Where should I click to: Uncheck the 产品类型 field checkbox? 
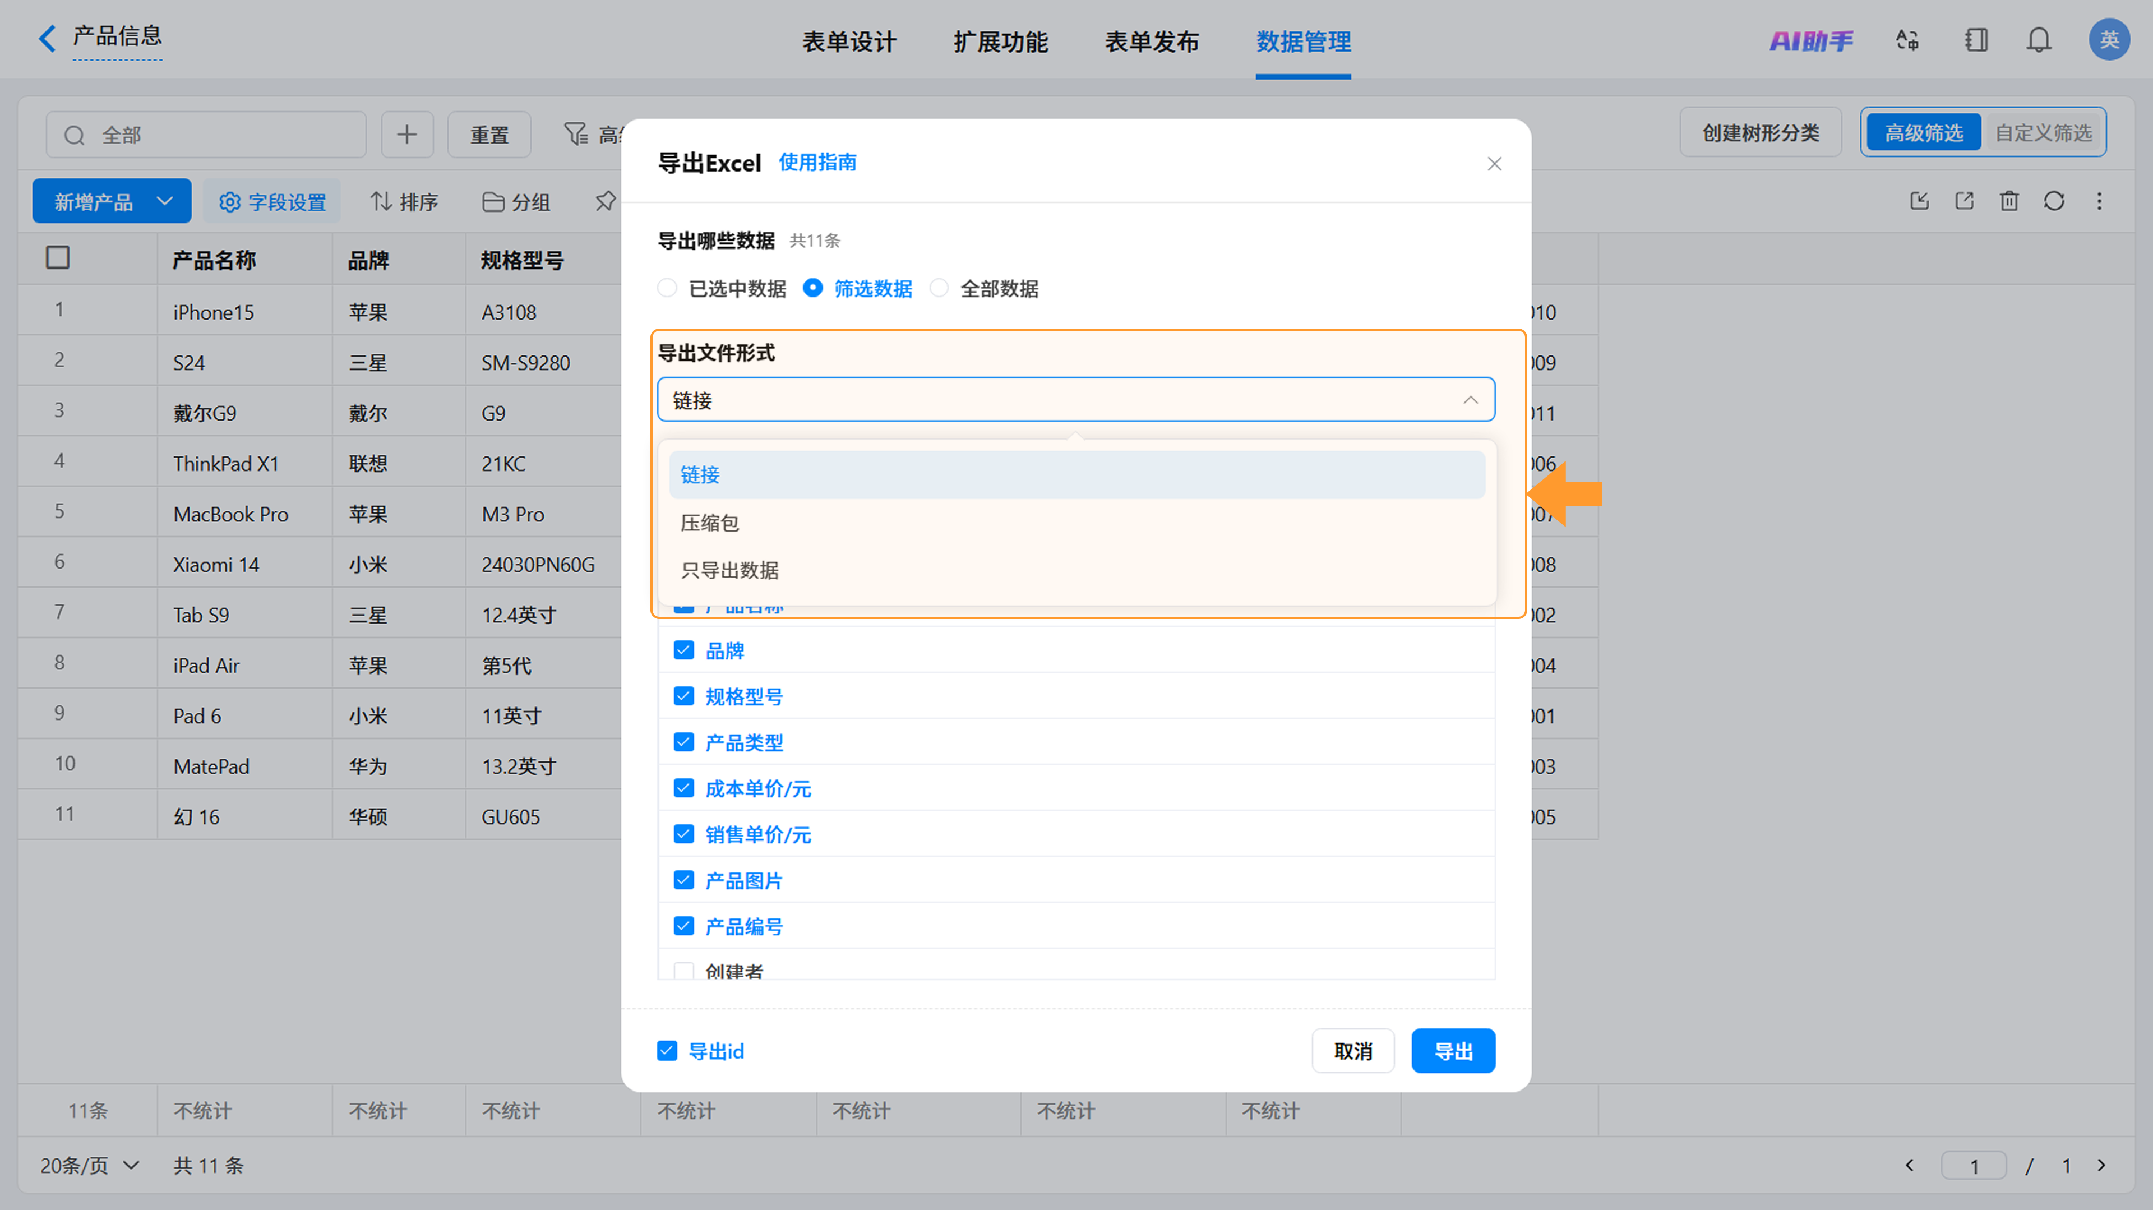(x=683, y=742)
